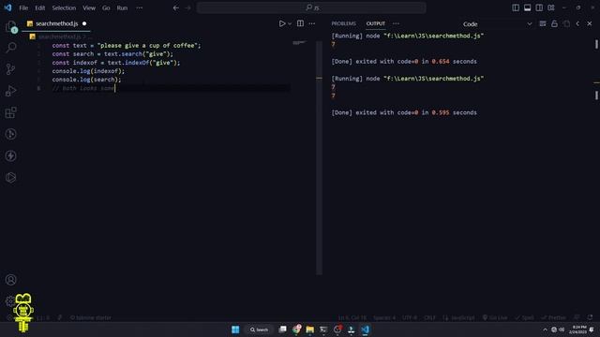This screenshot has height=337, width=600.
Task: Open Source Control view
Action: pos(11,69)
